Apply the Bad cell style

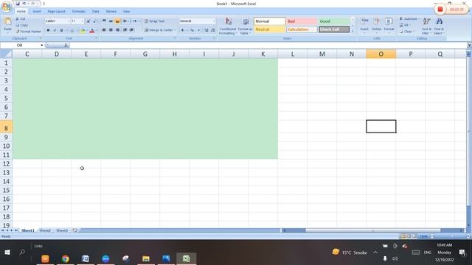[302, 21]
